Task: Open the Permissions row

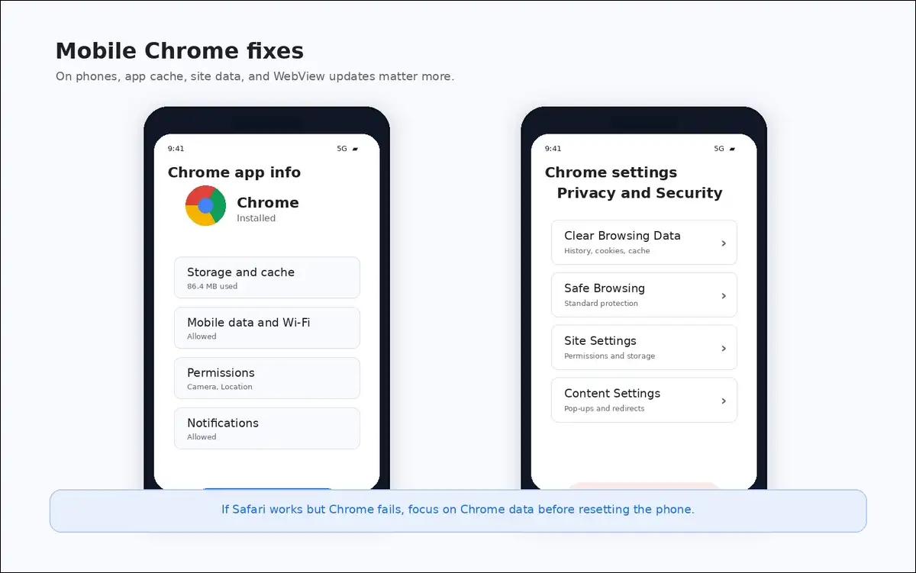Action: (267, 378)
